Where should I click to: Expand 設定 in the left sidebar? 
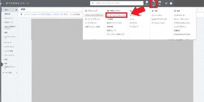(4, 59)
